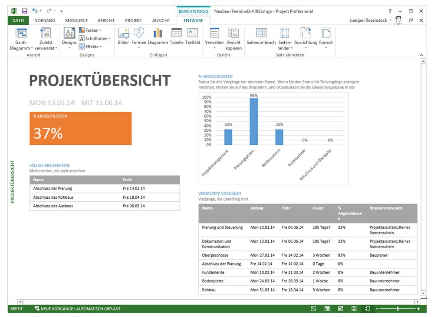Open the Seitenränder margins menu
Viewport: 434px width, 317px height.
(x=285, y=39)
